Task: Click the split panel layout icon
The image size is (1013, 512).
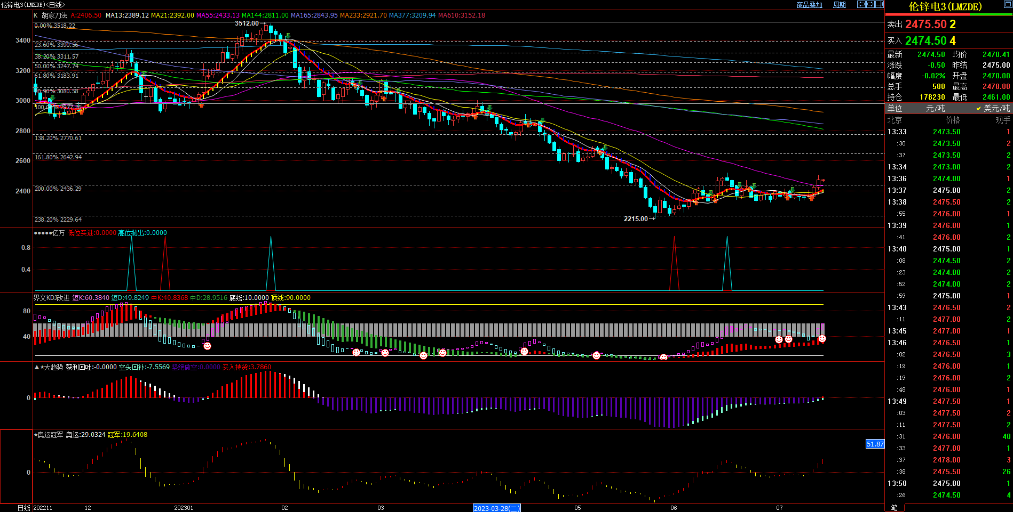Action: [879, 4]
